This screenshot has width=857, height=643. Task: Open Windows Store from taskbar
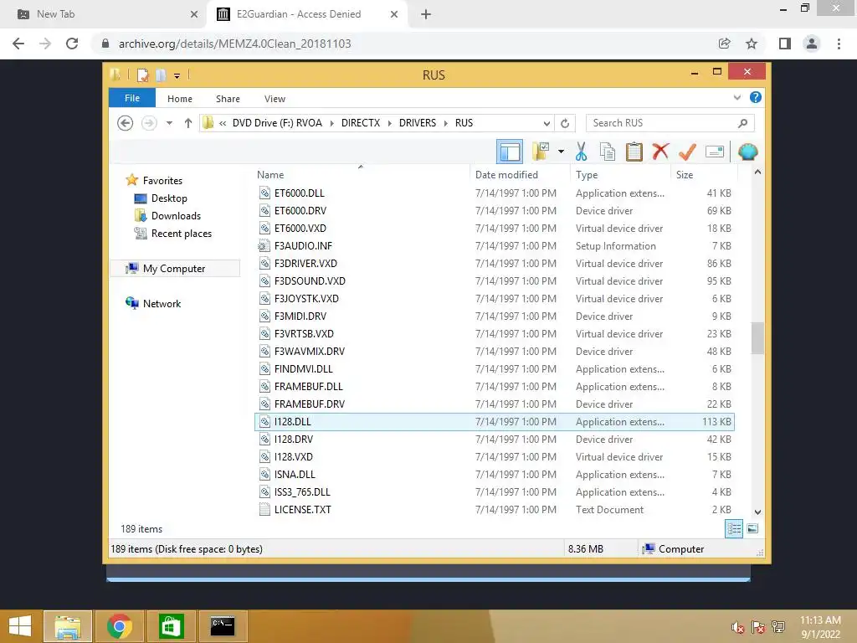point(171,626)
